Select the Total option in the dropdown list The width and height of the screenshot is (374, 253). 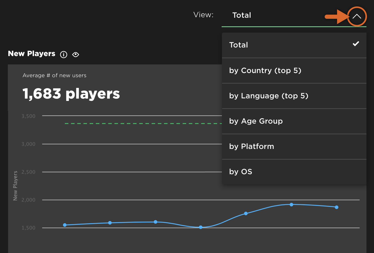point(239,45)
